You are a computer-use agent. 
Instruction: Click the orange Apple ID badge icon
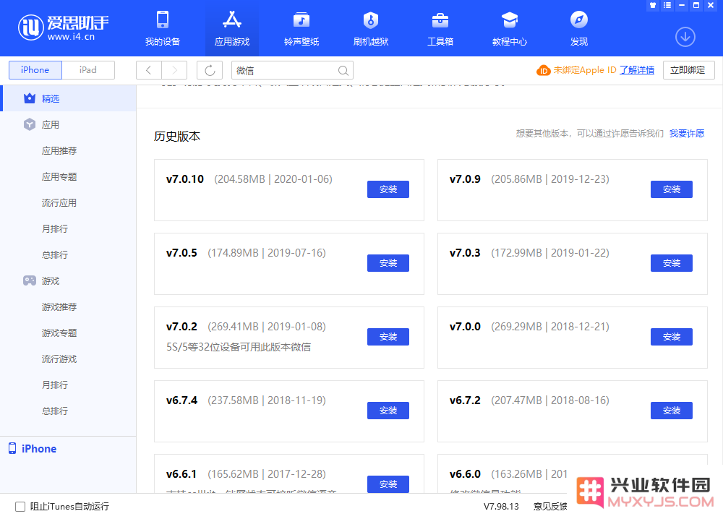[x=543, y=71]
